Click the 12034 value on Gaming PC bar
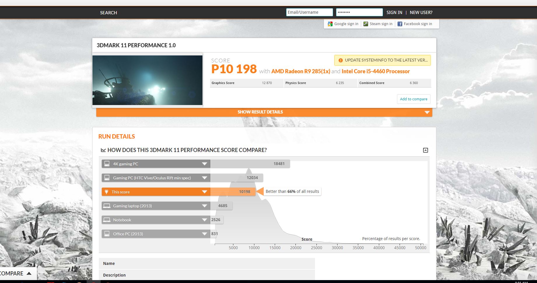537x283 pixels. click(x=252, y=178)
